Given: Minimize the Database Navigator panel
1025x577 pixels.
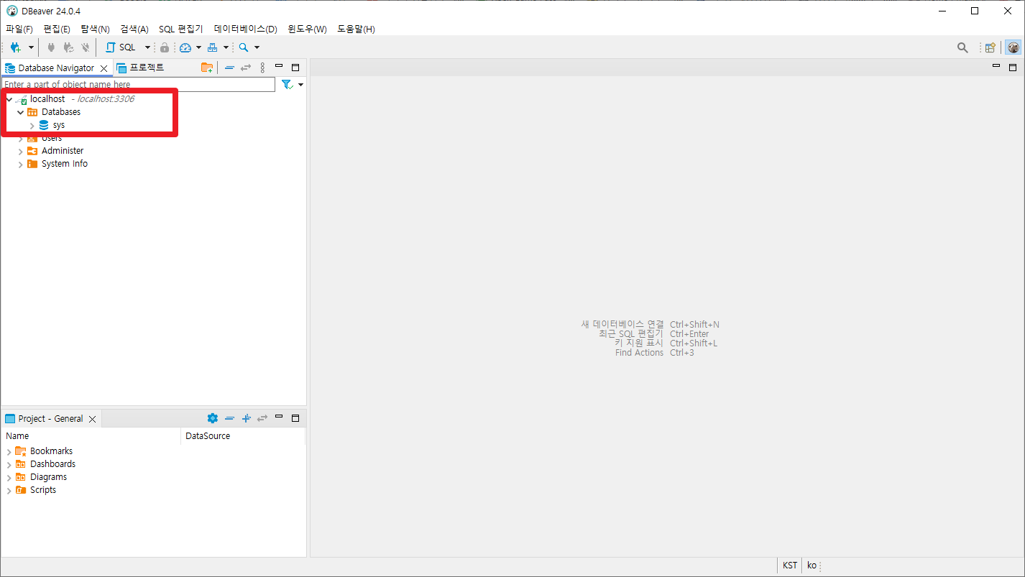Looking at the screenshot, I should point(279,66).
